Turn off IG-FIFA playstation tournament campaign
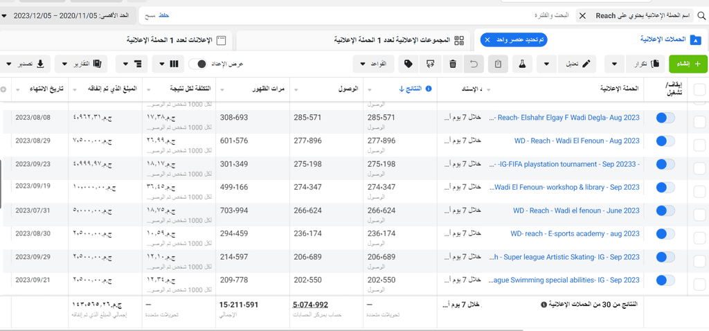709x331 pixels. pos(665,164)
